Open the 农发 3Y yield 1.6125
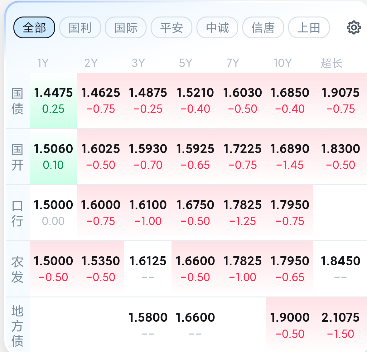This screenshot has width=367, height=352. 148,269
